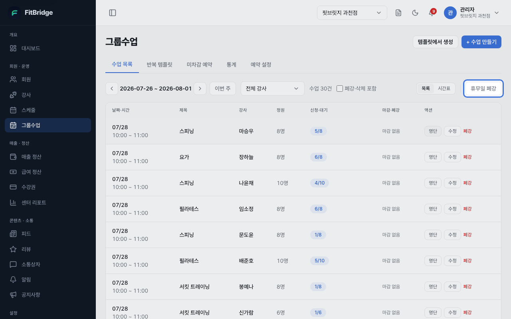Screen dimensions: 511x319
Task: Open 명단 for 마승우's 스피닝 class
Action: (x=433, y=131)
